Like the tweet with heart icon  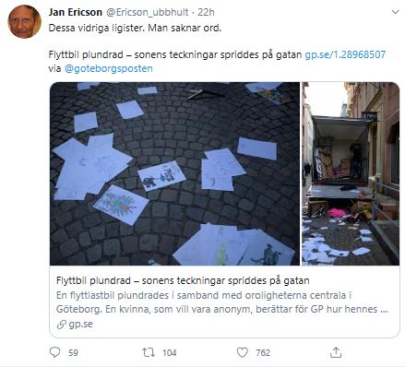[x=242, y=352]
